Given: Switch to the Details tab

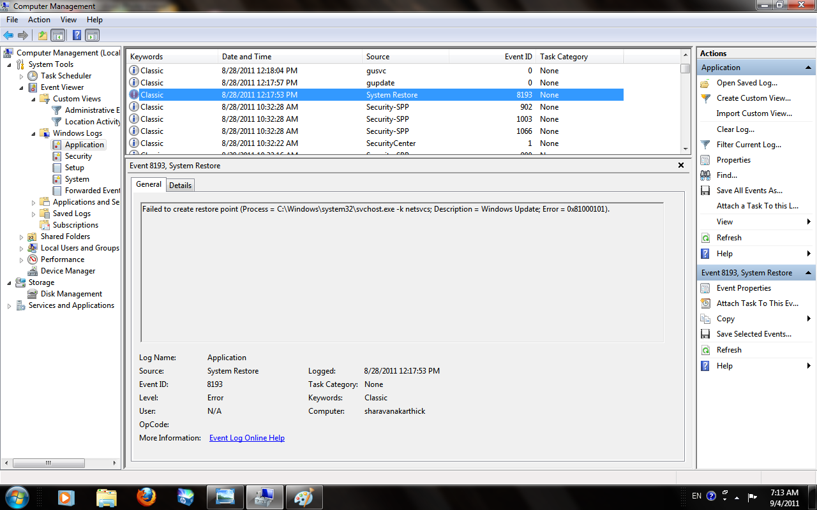Looking at the screenshot, I should [180, 185].
